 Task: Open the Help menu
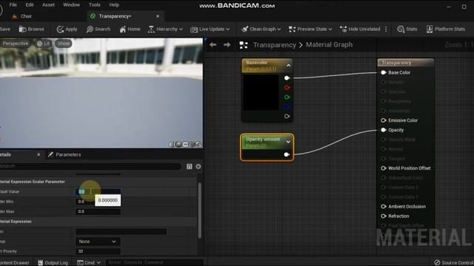pos(114,5)
